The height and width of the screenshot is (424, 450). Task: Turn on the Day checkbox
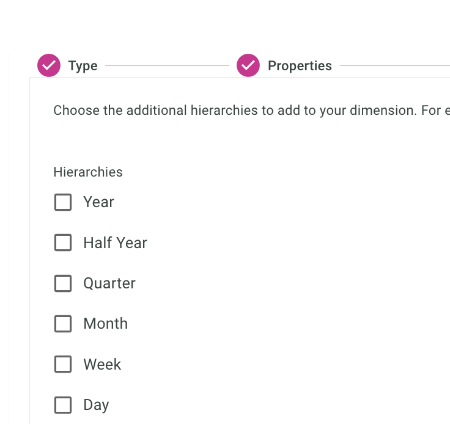point(63,405)
